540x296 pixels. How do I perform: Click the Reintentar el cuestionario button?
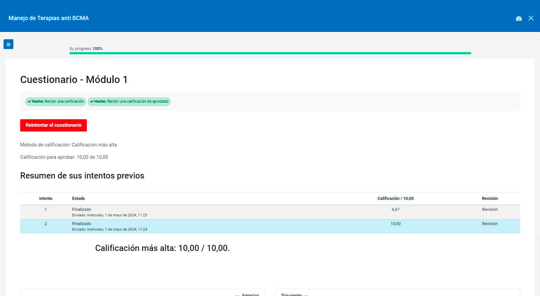[53, 125]
